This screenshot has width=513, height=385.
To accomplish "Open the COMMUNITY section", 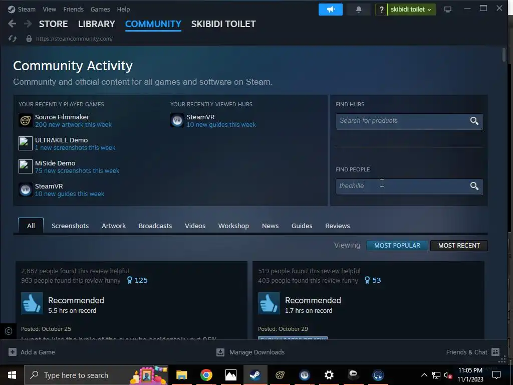I will click(x=153, y=24).
